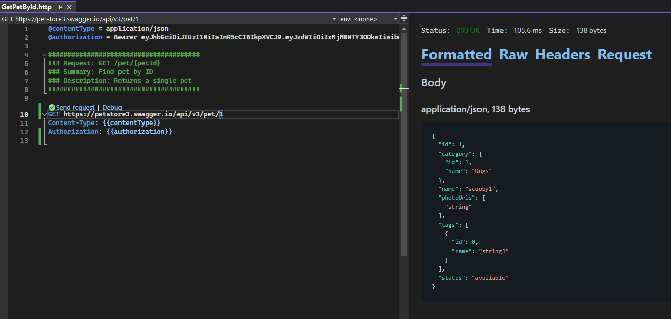
Task: Switch to the Headers response tab
Action: pyautogui.click(x=563, y=55)
